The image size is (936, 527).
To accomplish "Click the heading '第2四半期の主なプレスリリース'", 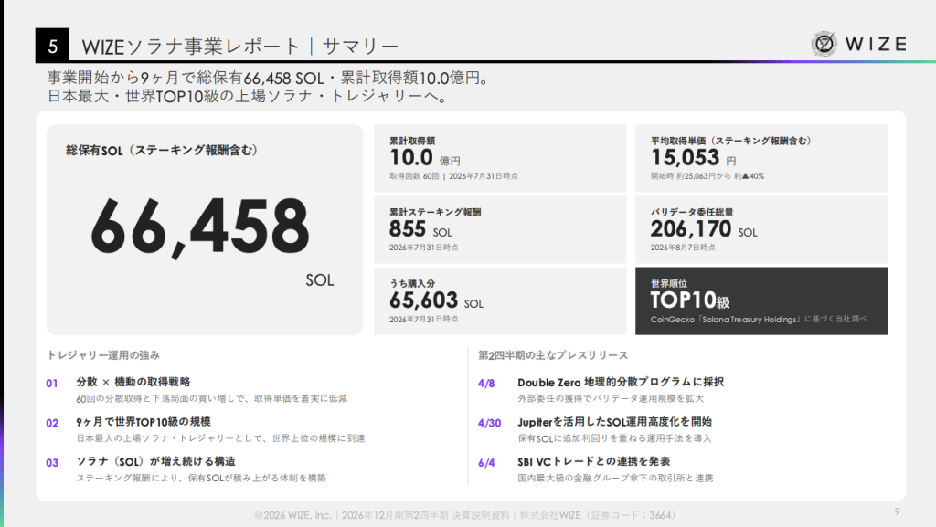I will point(553,355).
